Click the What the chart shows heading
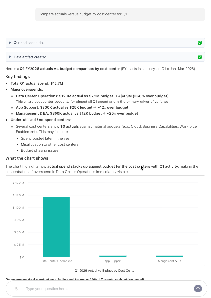This screenshot has width=211, height=298. click(27, 158)
